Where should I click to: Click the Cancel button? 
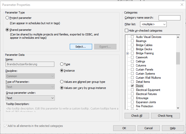(148, 128)
